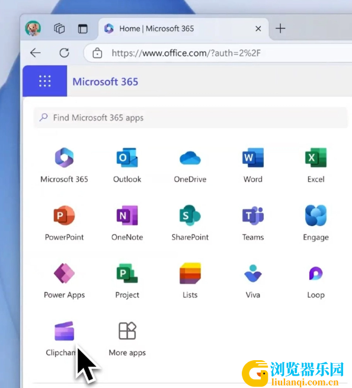The height and width of the screenshot is (388, 352).
Task: Open the browser workspaces icon
Action: (x=59, y=28)
